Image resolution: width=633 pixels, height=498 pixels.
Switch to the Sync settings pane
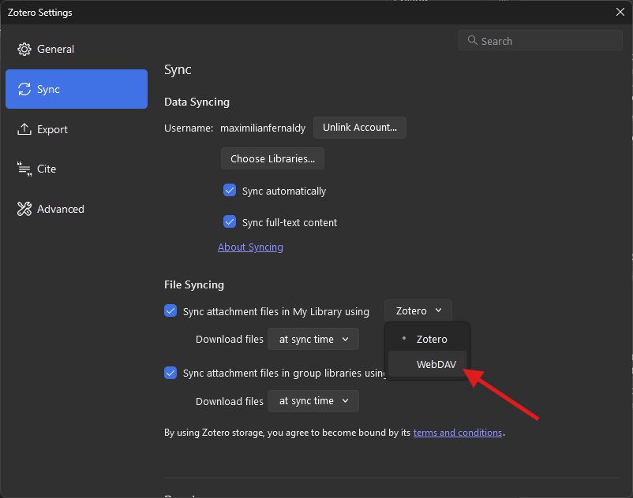[76, 89]
